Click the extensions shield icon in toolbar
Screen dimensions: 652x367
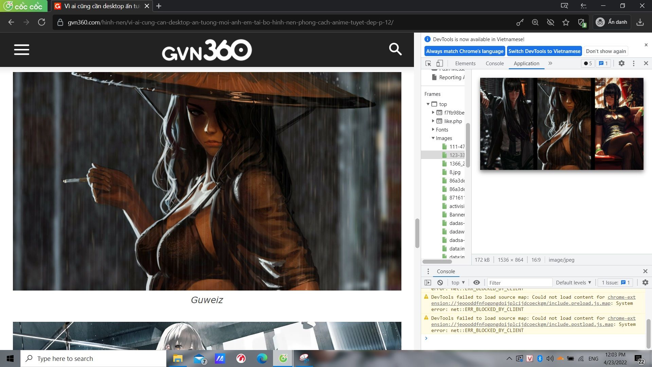click(581, 22)
